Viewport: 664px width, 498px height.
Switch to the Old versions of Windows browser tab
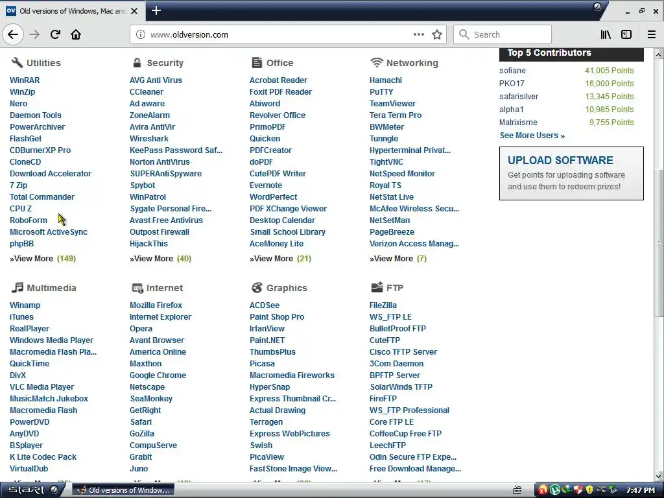72,11
